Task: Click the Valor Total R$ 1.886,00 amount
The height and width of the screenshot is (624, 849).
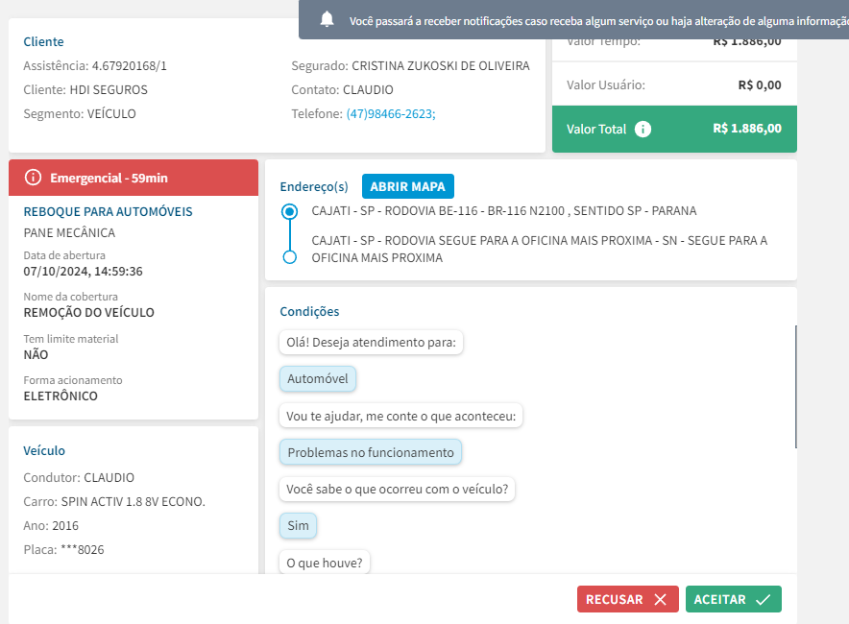Action: [747, 129]
